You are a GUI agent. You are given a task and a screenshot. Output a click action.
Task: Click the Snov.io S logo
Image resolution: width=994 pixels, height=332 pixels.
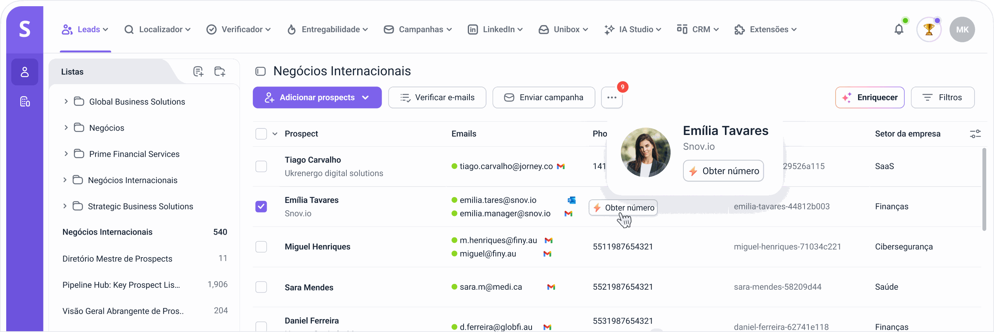[25, 29]
